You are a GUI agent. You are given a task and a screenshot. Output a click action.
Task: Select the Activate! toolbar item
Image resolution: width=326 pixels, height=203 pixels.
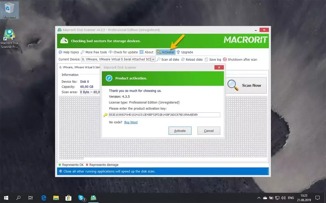point(166,52)
